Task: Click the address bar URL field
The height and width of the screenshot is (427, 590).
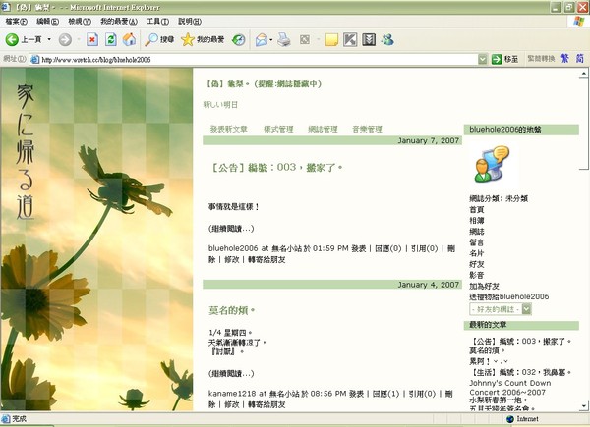Action: click(254, 59)
